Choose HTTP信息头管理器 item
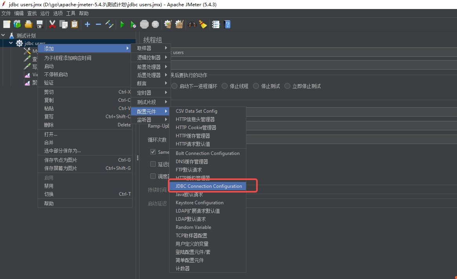Screen dimensions: 457x279 coord(208,119)
